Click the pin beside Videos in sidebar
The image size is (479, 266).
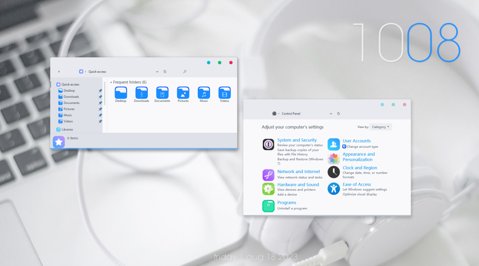point(100,122)
